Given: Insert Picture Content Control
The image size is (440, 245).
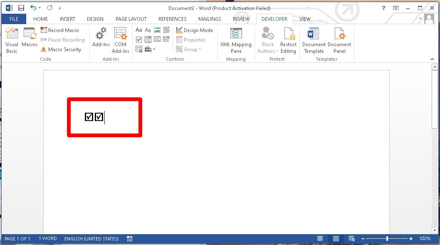Looking at the screenshot, I should (157, 30).
